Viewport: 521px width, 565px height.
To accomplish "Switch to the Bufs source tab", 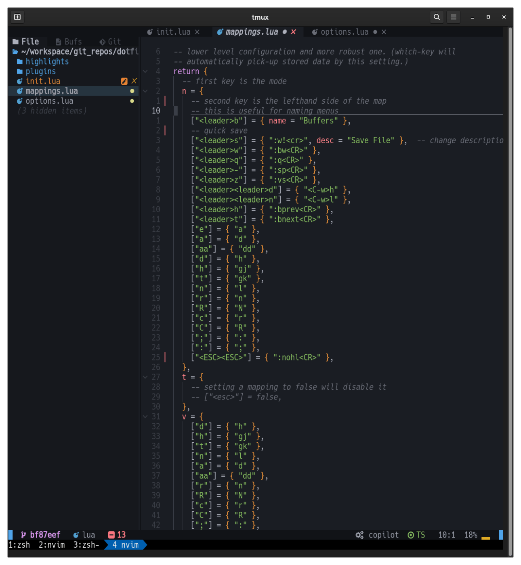I will click(x=69, y=42).
